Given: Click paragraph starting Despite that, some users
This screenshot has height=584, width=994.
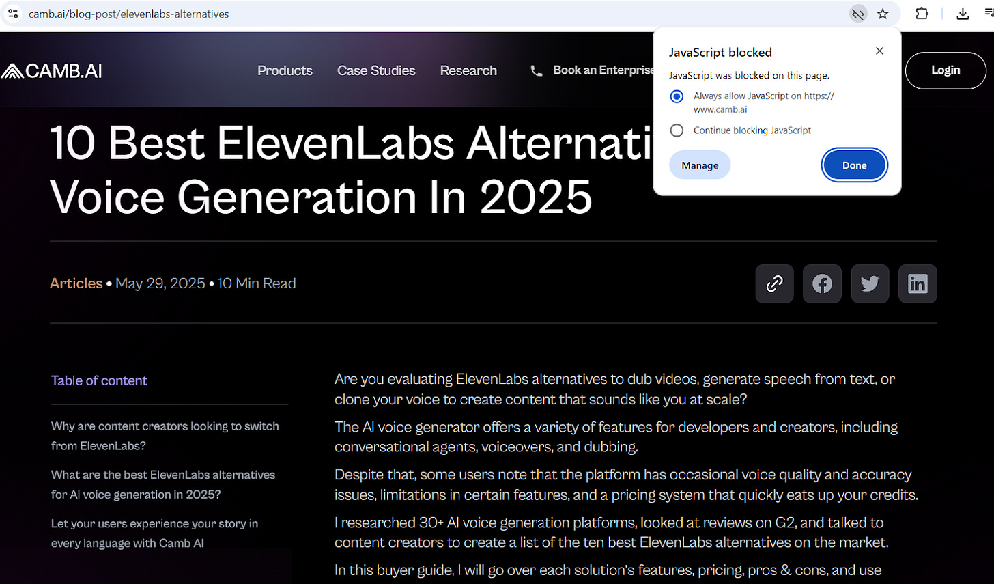Looking at the screenshot, I should coord(626,485).
